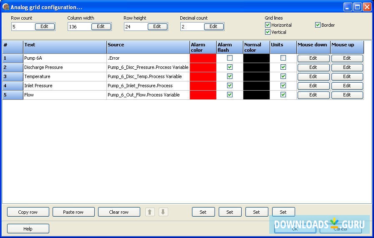
Task: Click Set under the Normal color column
Action: (x=257, y=212)
